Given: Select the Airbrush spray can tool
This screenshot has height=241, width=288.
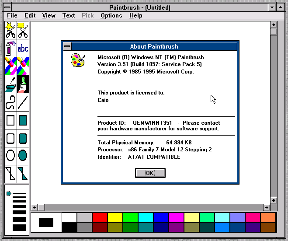Looking at the screenshot, I should coord(10,48).
